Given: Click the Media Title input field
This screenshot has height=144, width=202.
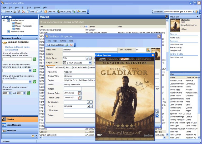Looking at the screenshot, I should pyautogui.click(x=90, y=50).
